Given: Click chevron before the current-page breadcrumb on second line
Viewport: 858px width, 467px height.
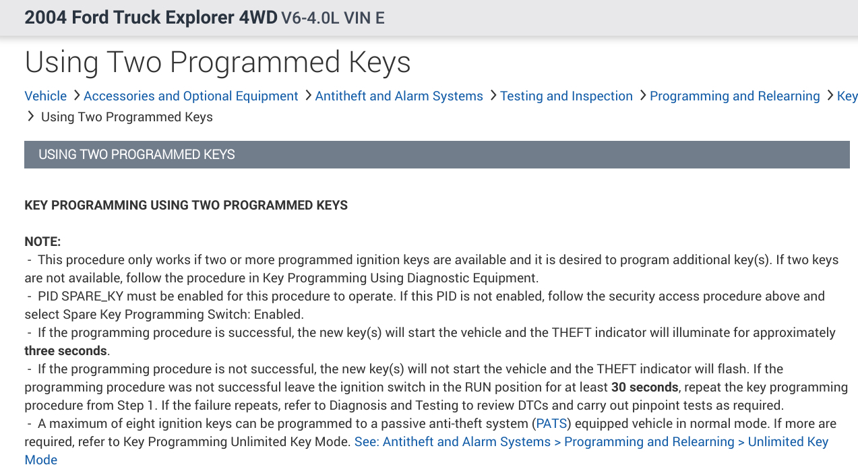Looking at the screenshot, I should coord(30,117).
